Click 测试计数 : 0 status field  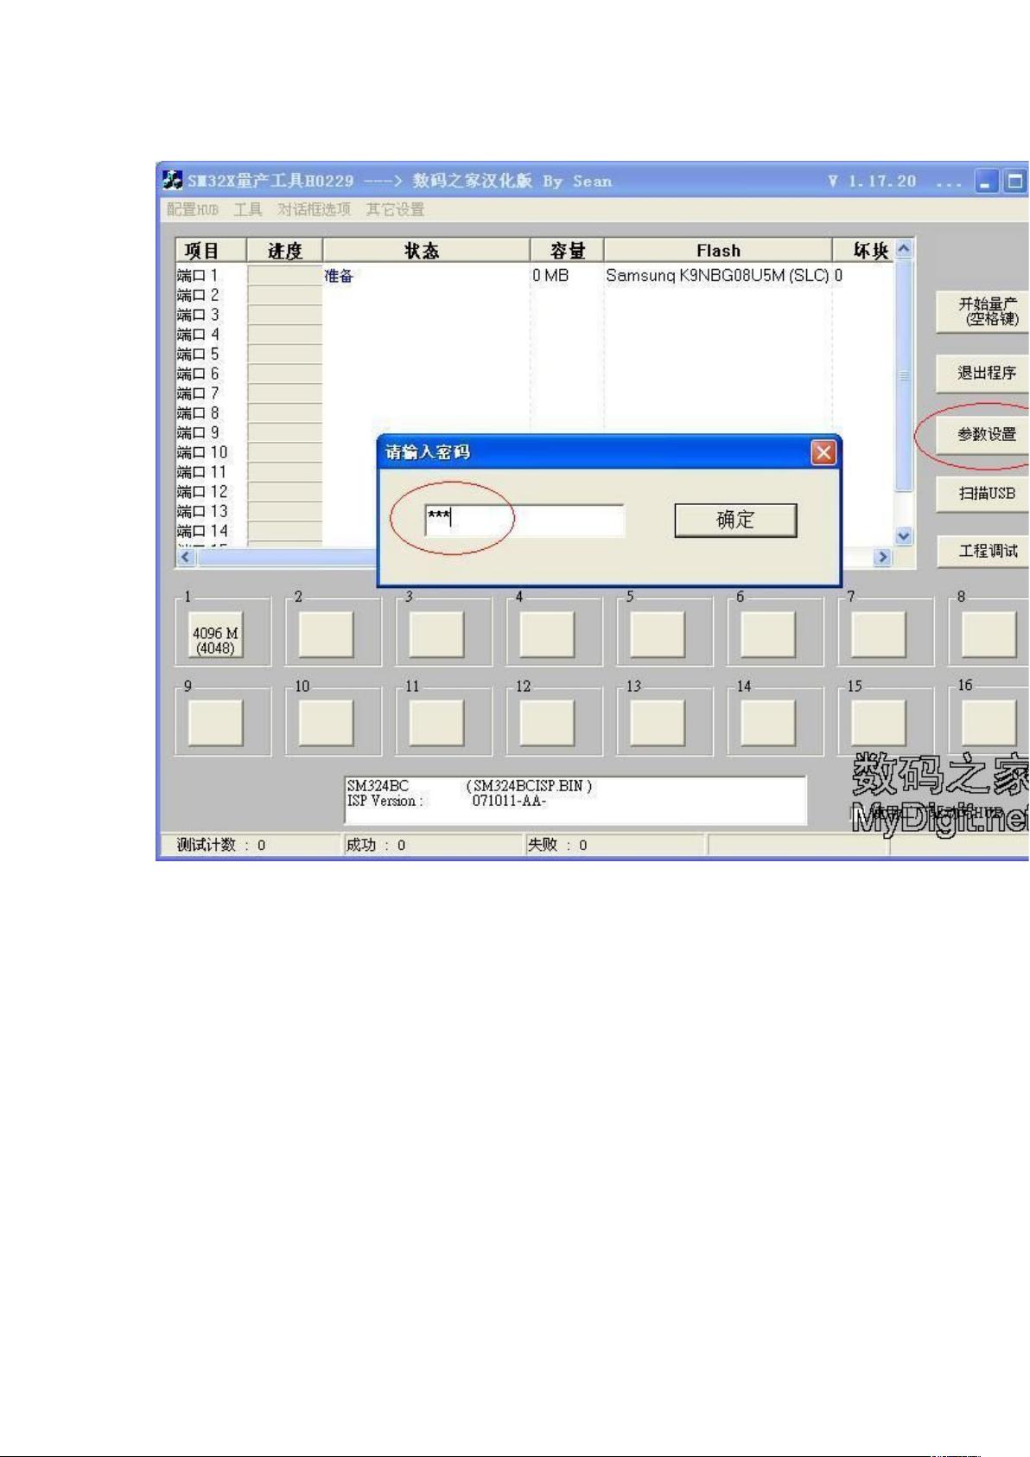click(251, 845)
